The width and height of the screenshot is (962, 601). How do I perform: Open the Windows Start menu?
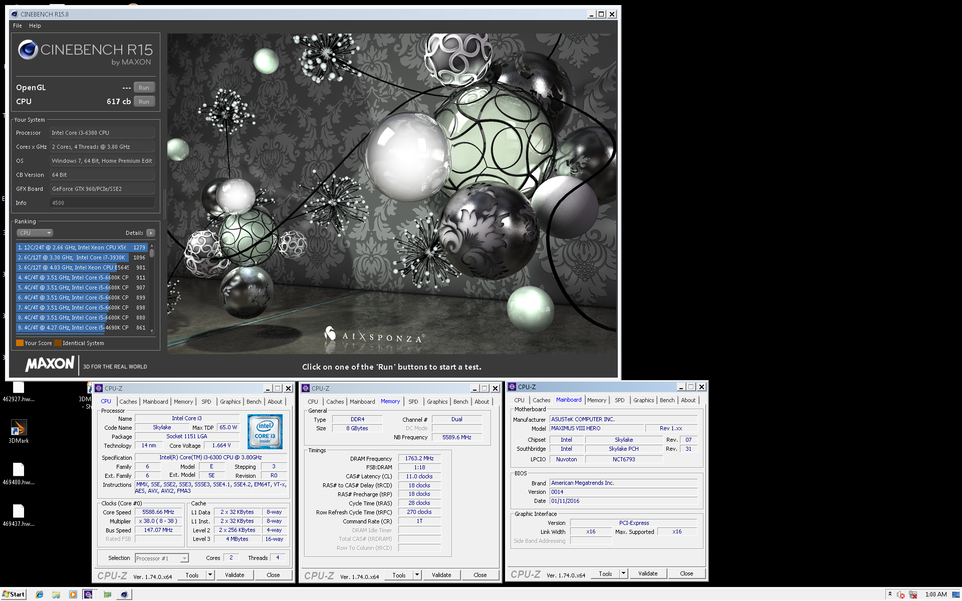point(14,594)
